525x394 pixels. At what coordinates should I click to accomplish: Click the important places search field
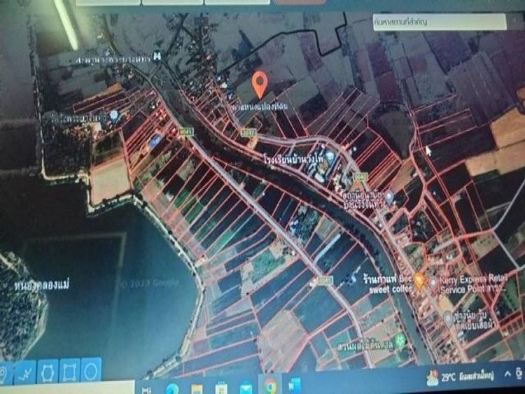click(439, 22)
